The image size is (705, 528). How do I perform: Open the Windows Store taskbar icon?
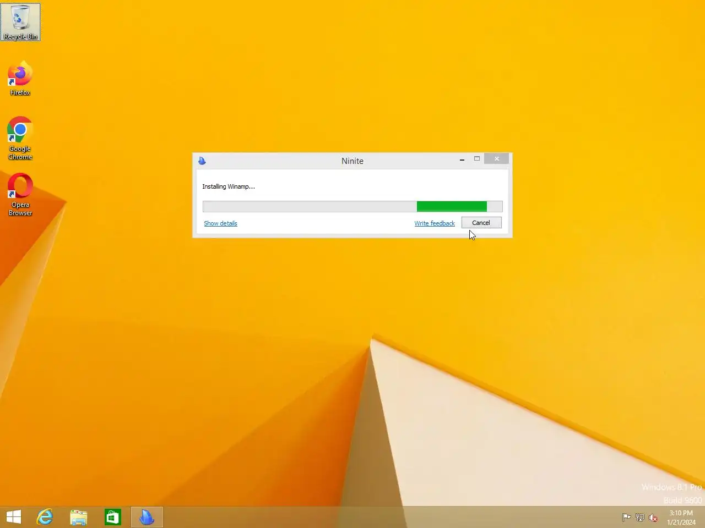pos(113,517)
